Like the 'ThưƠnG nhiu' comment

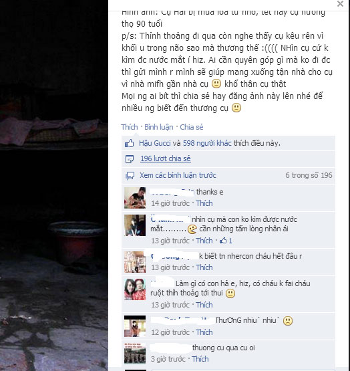click(x=204, y=332)
